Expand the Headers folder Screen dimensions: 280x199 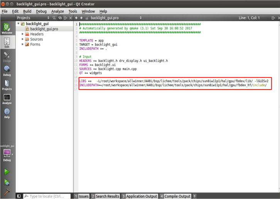tap(22, 34)
